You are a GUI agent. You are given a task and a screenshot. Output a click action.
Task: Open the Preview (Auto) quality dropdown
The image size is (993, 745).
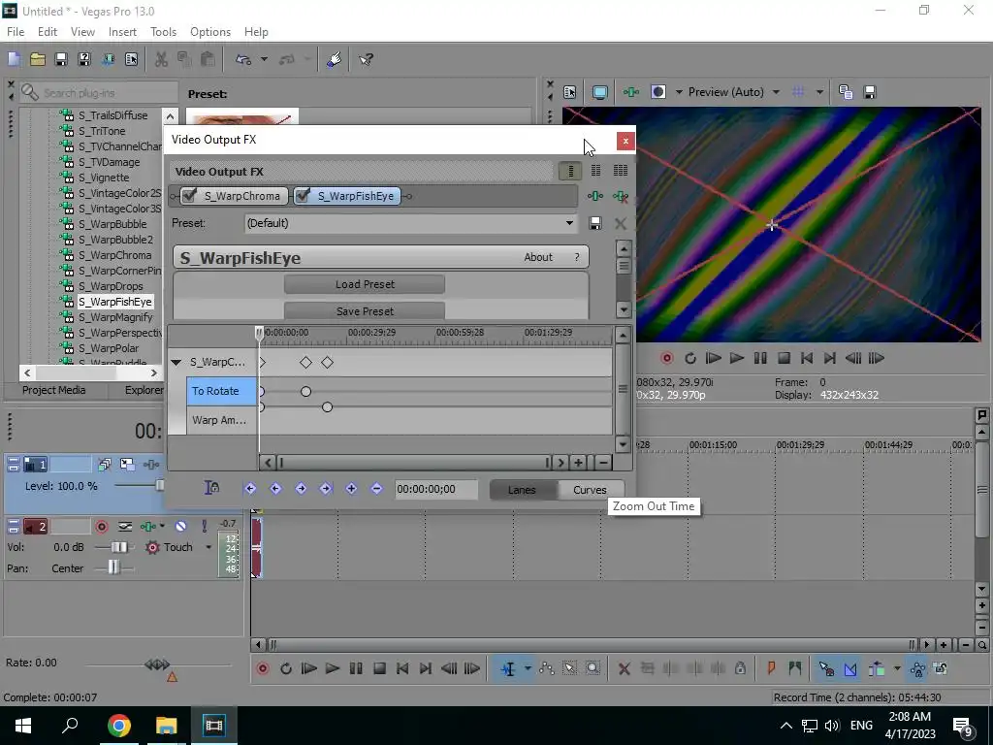(x=776, y=92)
